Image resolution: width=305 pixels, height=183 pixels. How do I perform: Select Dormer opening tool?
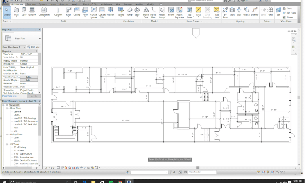255,11
